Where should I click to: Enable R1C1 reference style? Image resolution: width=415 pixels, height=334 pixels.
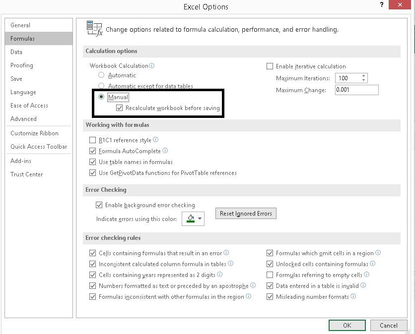click(93, 140)
